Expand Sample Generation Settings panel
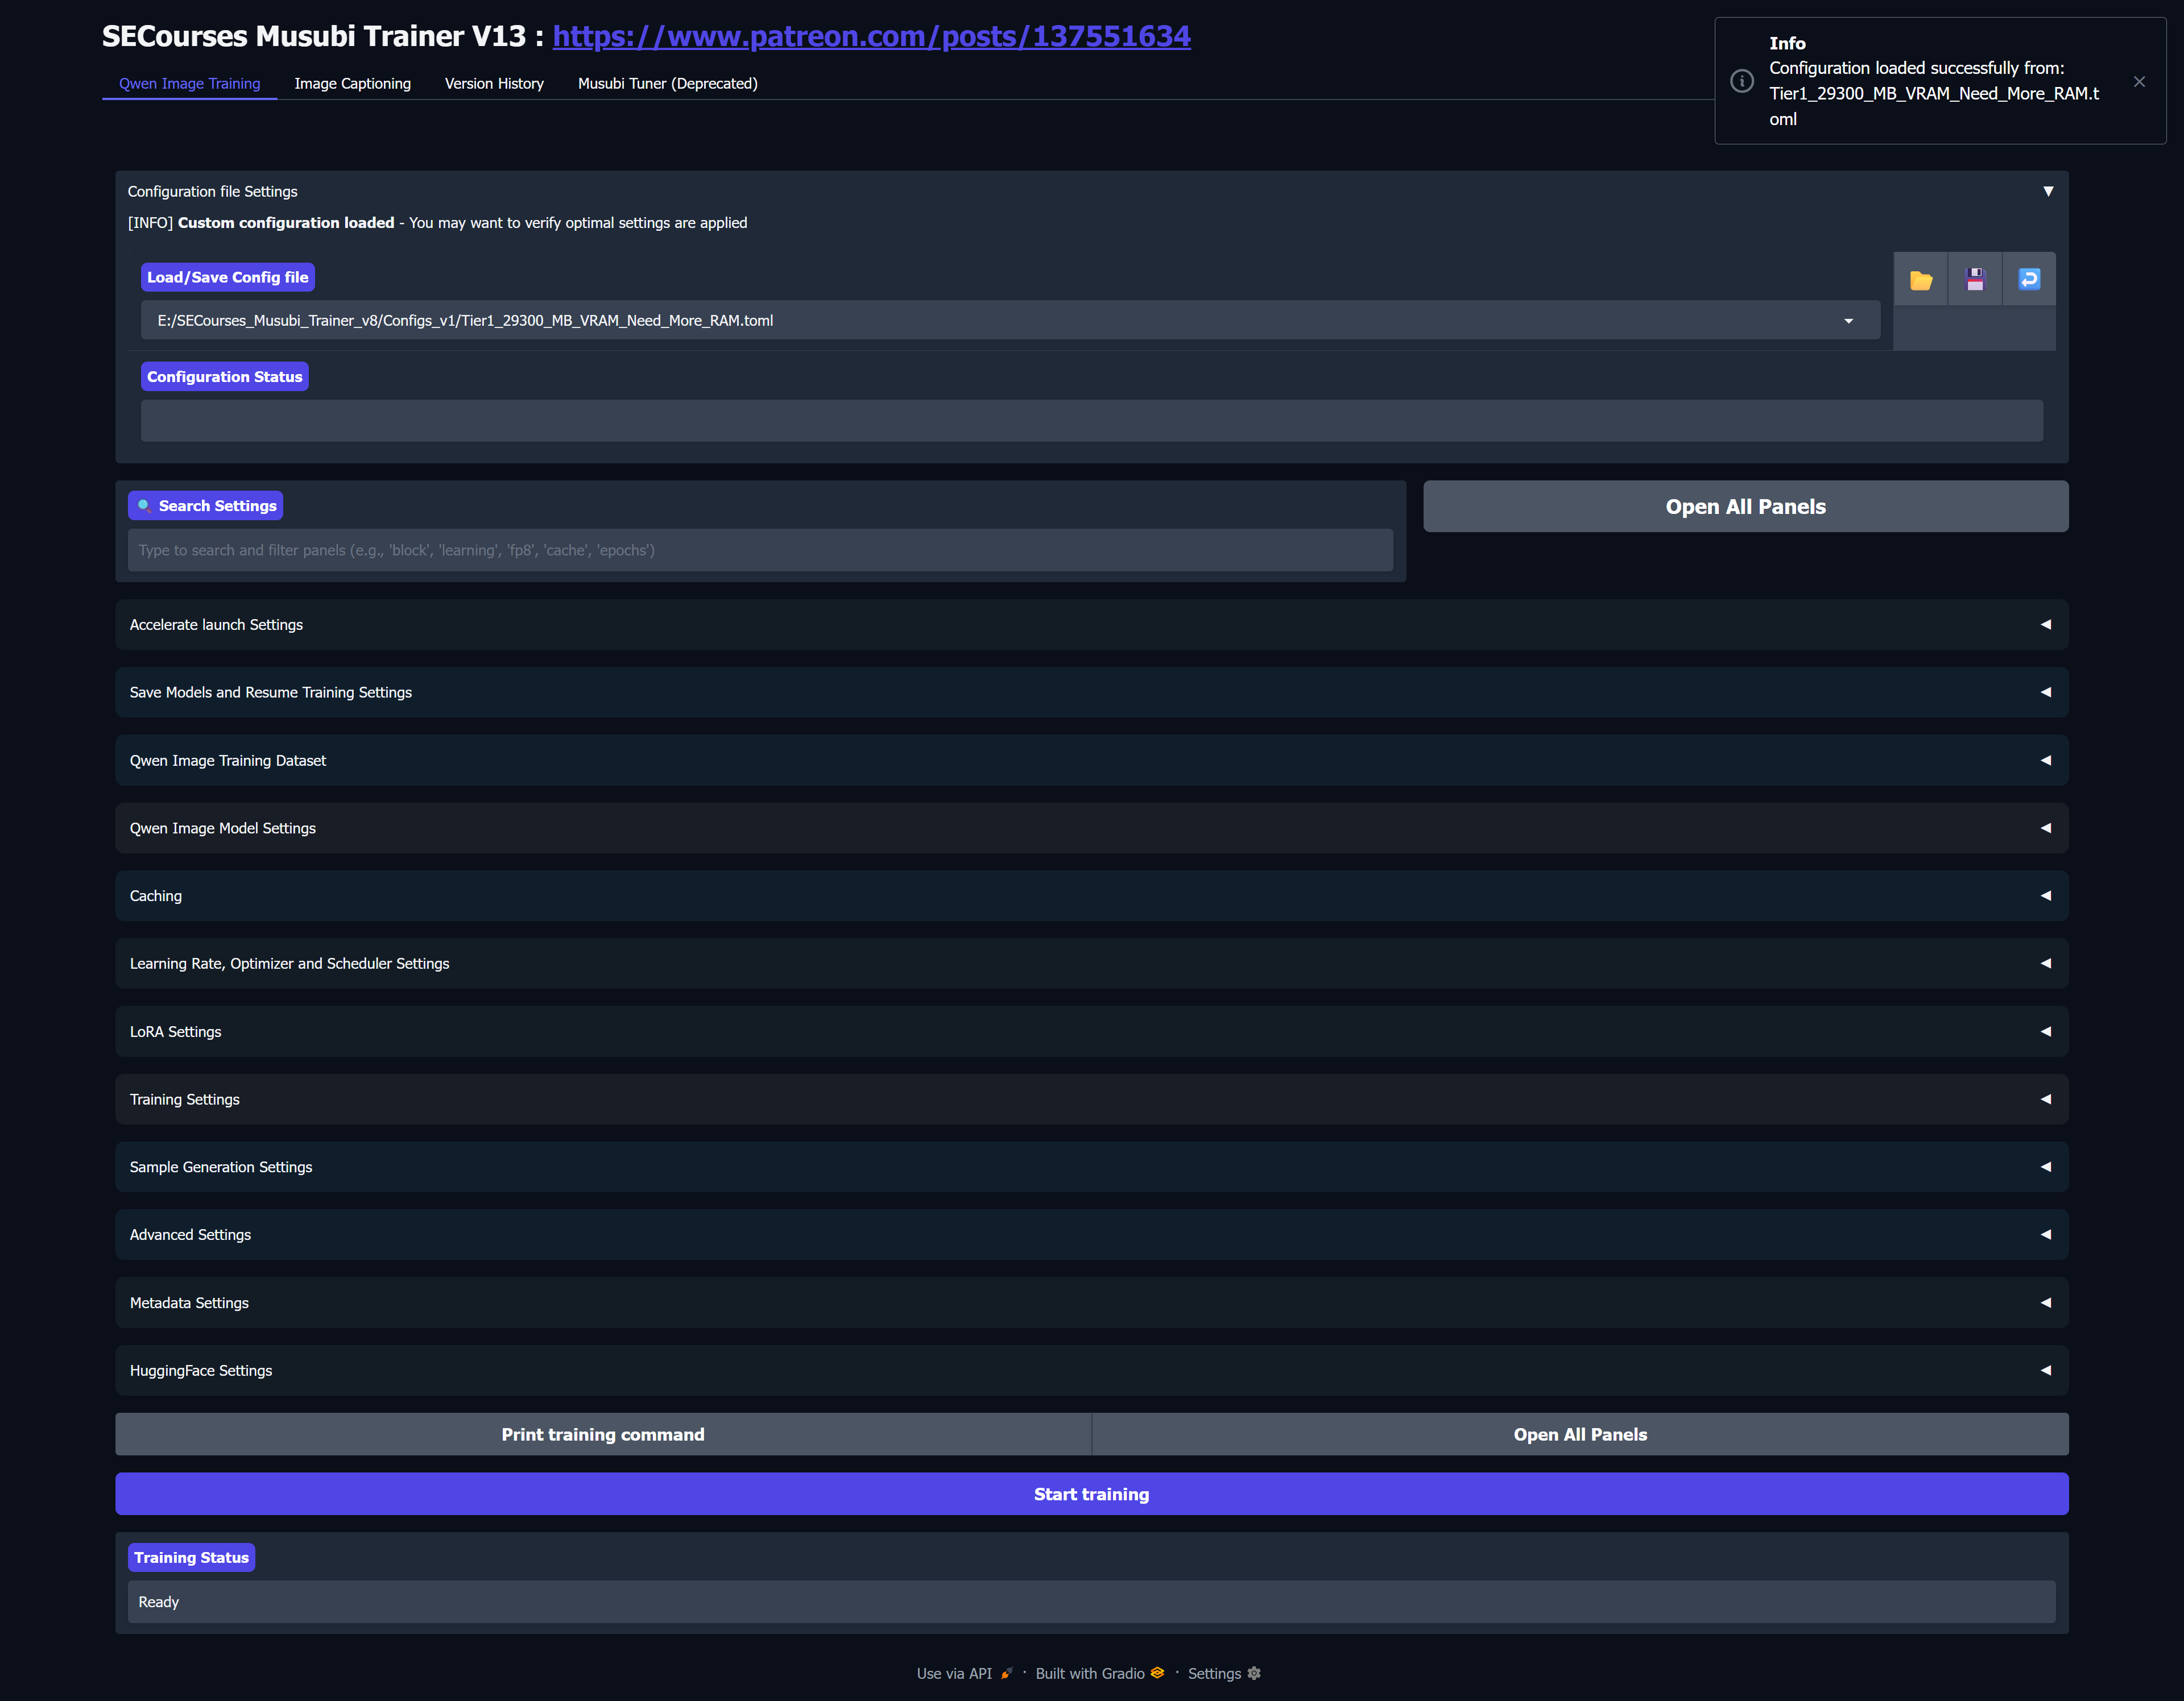The height and width of the screenshot is (1701, 2184). point(1090,1167)
